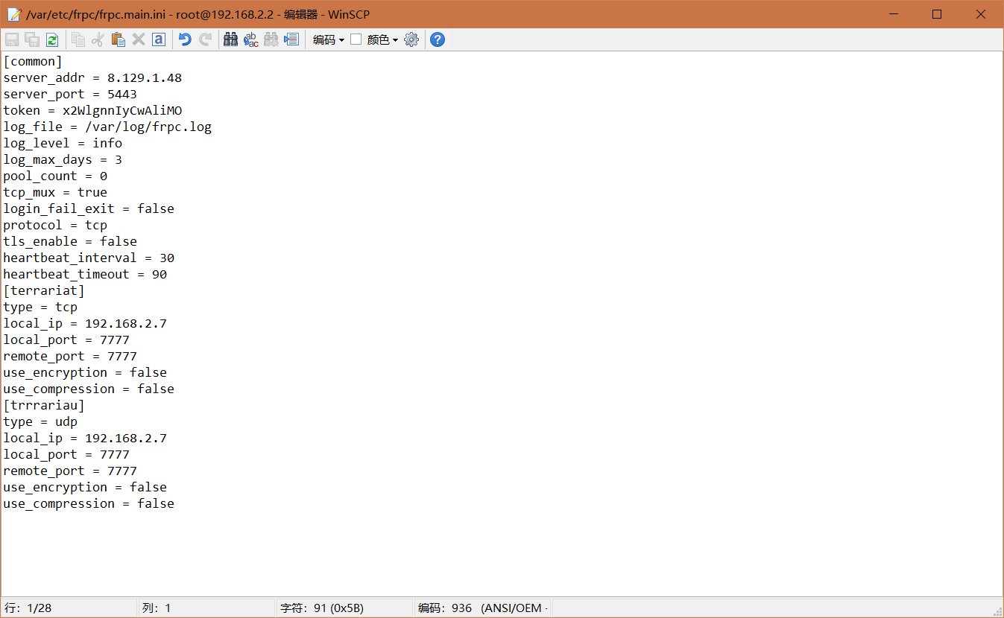The height and width of the screenshot is (618, 1004).
Task: Save the frpc.main.ini file
Action: (x=12, y=39)
